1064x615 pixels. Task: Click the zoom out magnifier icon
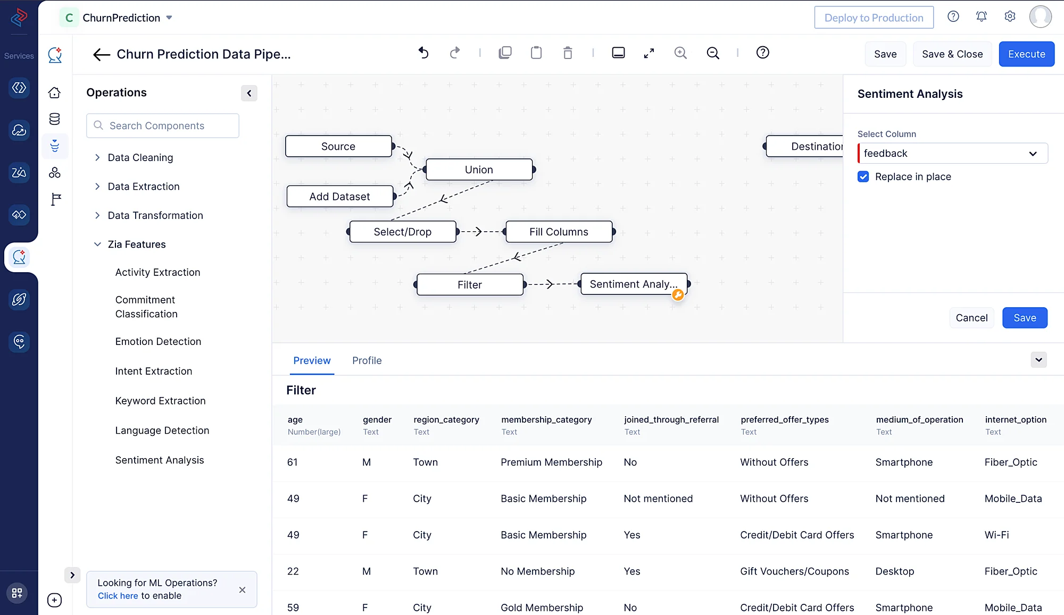[713, 53]
